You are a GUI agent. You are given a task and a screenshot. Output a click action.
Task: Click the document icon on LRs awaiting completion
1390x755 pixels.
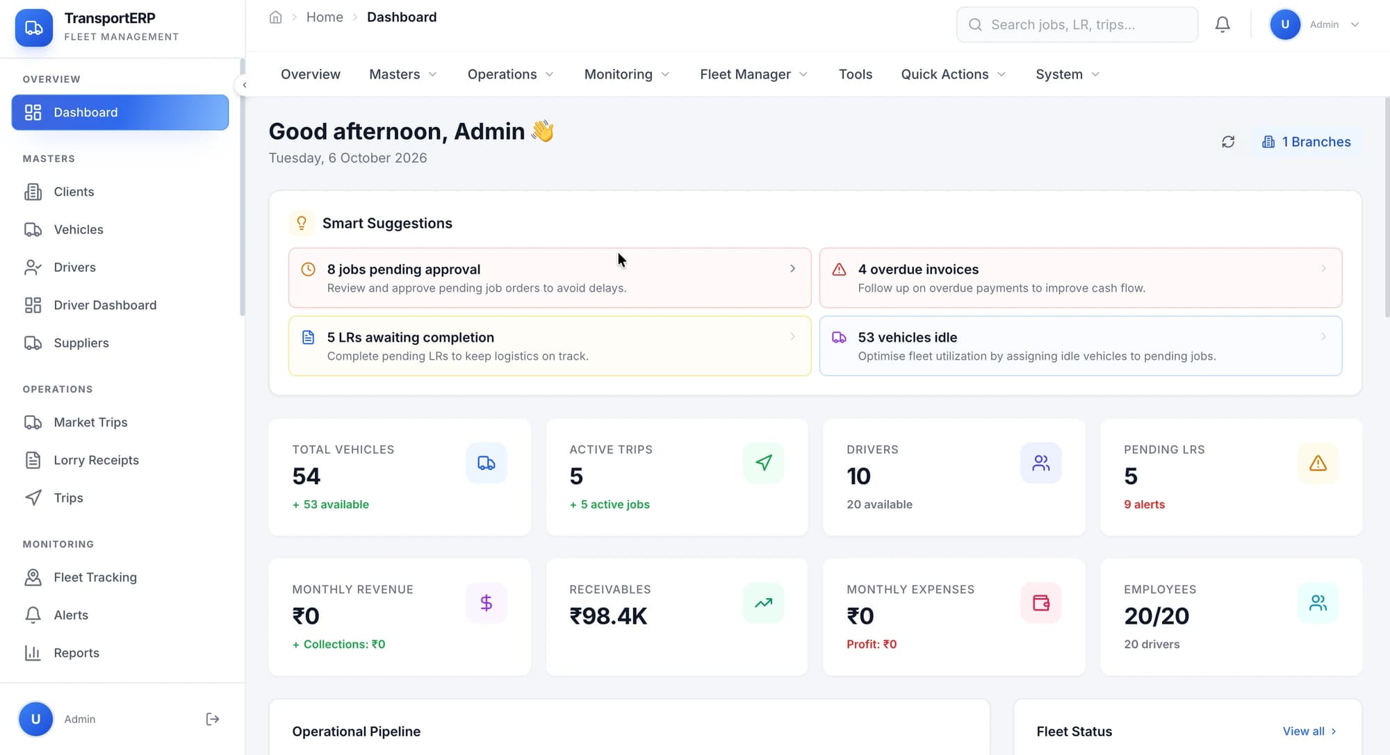coord(308,338)
